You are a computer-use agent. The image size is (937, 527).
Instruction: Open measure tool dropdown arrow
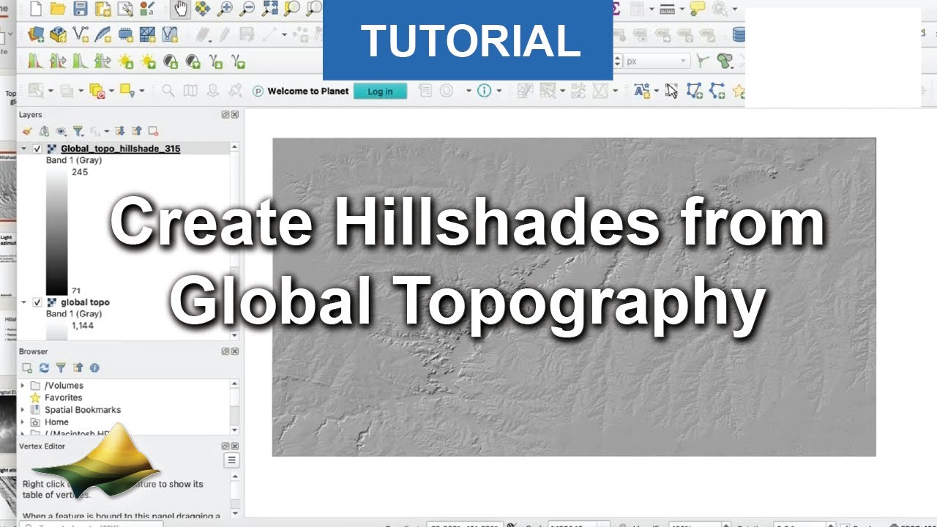pos(682,9)
